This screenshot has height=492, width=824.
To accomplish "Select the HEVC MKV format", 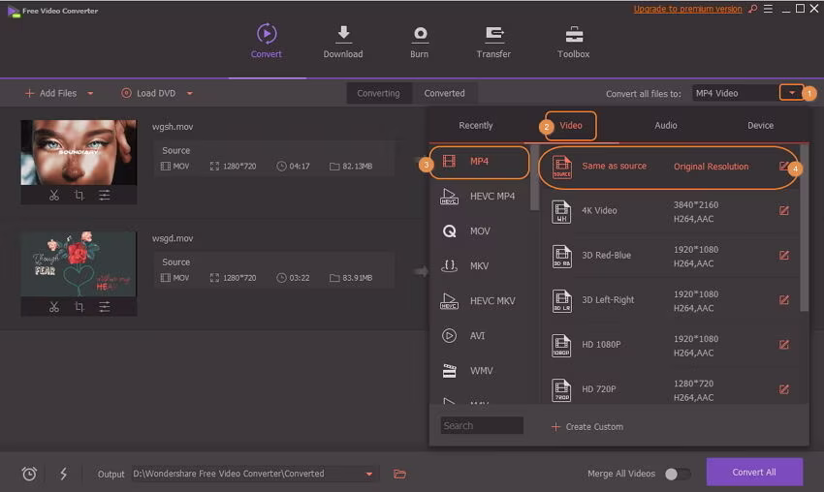I will pos(478,301).
